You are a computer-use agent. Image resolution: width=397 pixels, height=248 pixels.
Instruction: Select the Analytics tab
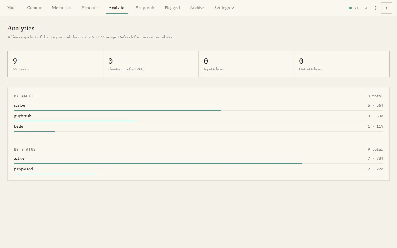click(117, 8)
